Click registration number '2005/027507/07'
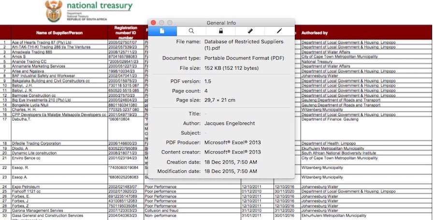This screenshot has width=435, height=220. click(123, 42)
